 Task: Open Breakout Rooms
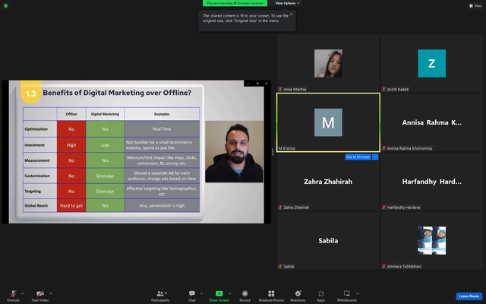(x=271, y=296)
